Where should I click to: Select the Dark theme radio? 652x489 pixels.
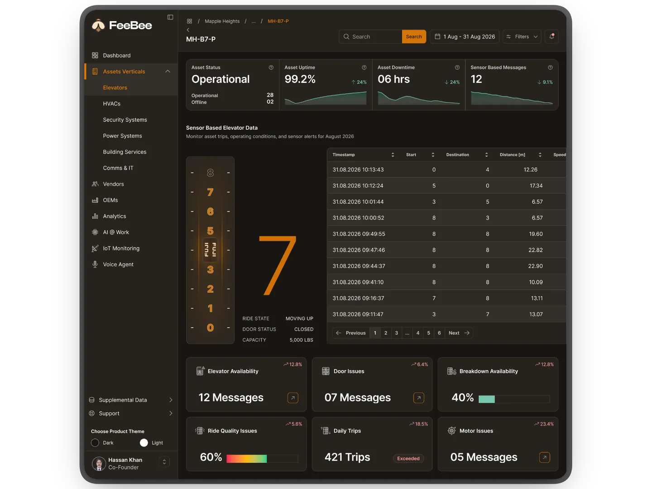coord(95,443)
